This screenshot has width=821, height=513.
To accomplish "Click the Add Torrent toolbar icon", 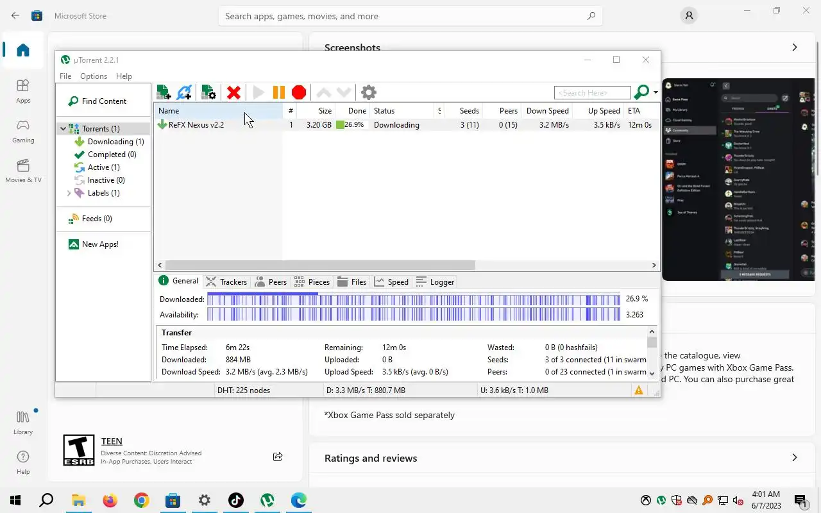I will pyautogui.click(x=164, y=92).
